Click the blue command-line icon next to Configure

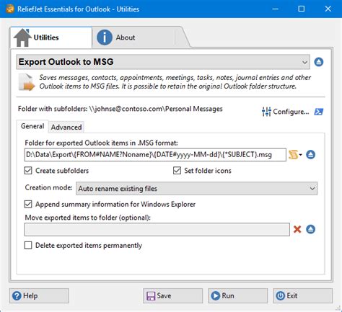coord(319,112)
